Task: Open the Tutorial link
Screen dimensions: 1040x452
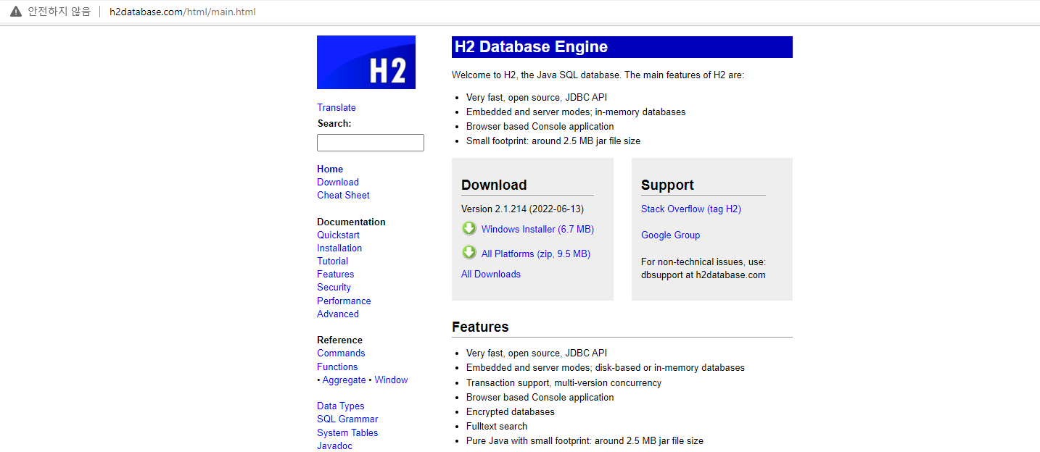Action: click(332, 261)
